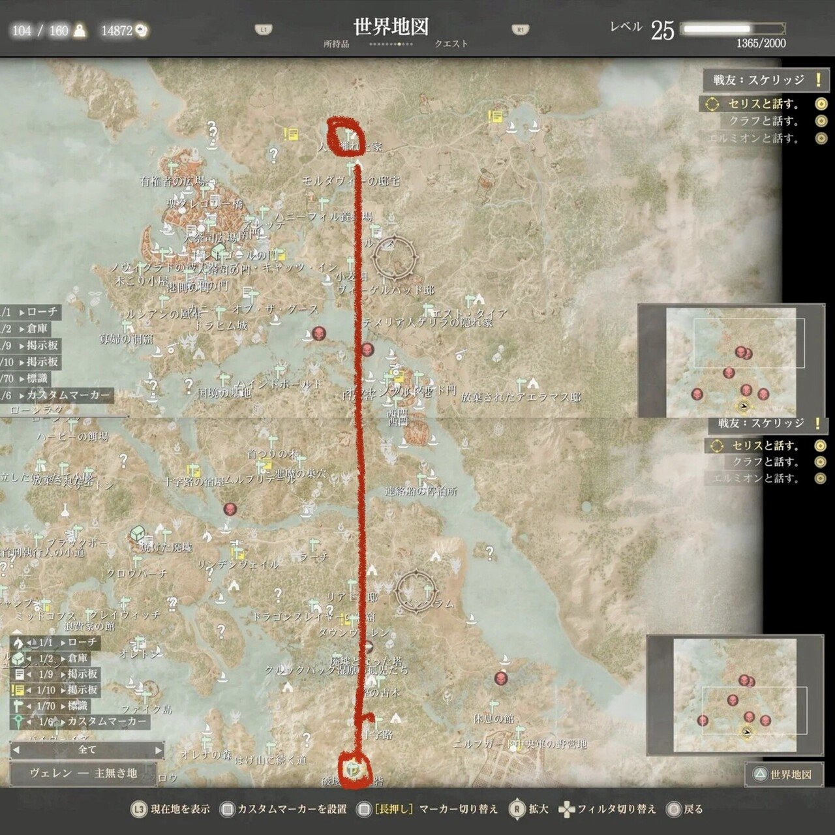Select the skull marker south of 十字路の宿屋
Viewport: 835px width, 835px height.
tap(230, 509)
